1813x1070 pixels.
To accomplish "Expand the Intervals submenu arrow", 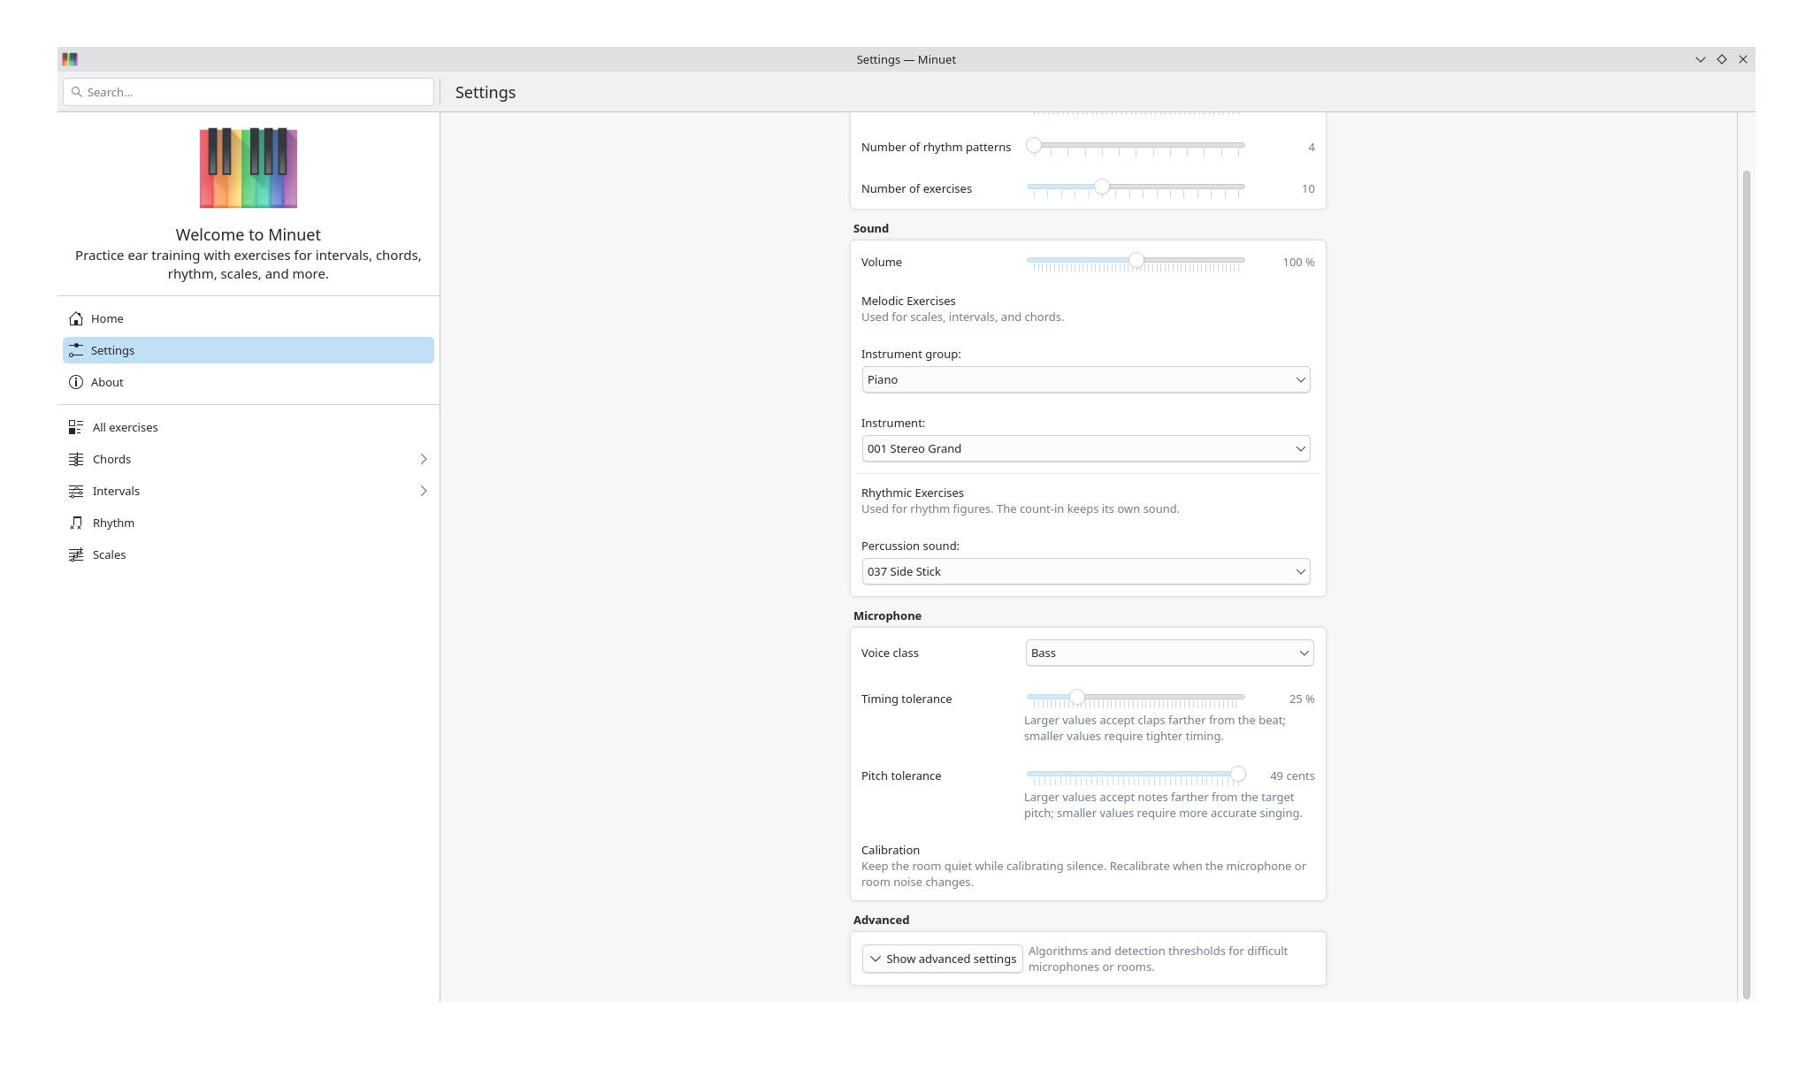I will pos(424,491).
